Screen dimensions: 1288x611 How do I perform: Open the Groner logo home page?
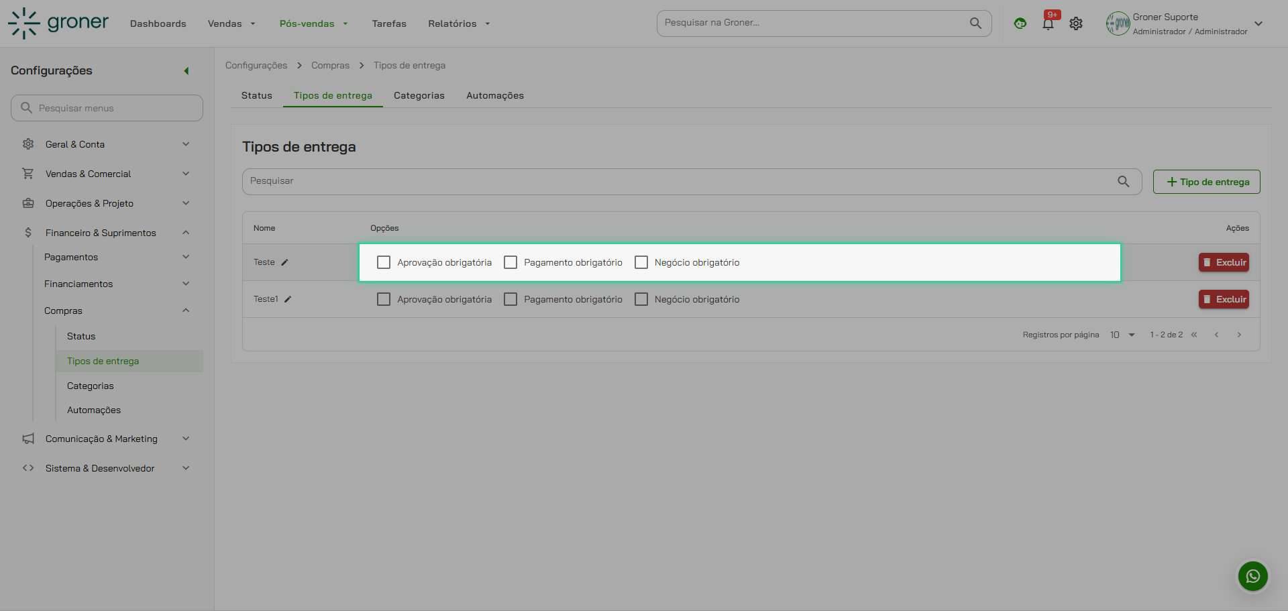click(58, 23)
